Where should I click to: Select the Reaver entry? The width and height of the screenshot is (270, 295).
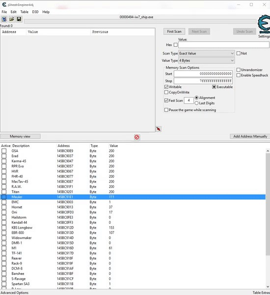(17, 258)
